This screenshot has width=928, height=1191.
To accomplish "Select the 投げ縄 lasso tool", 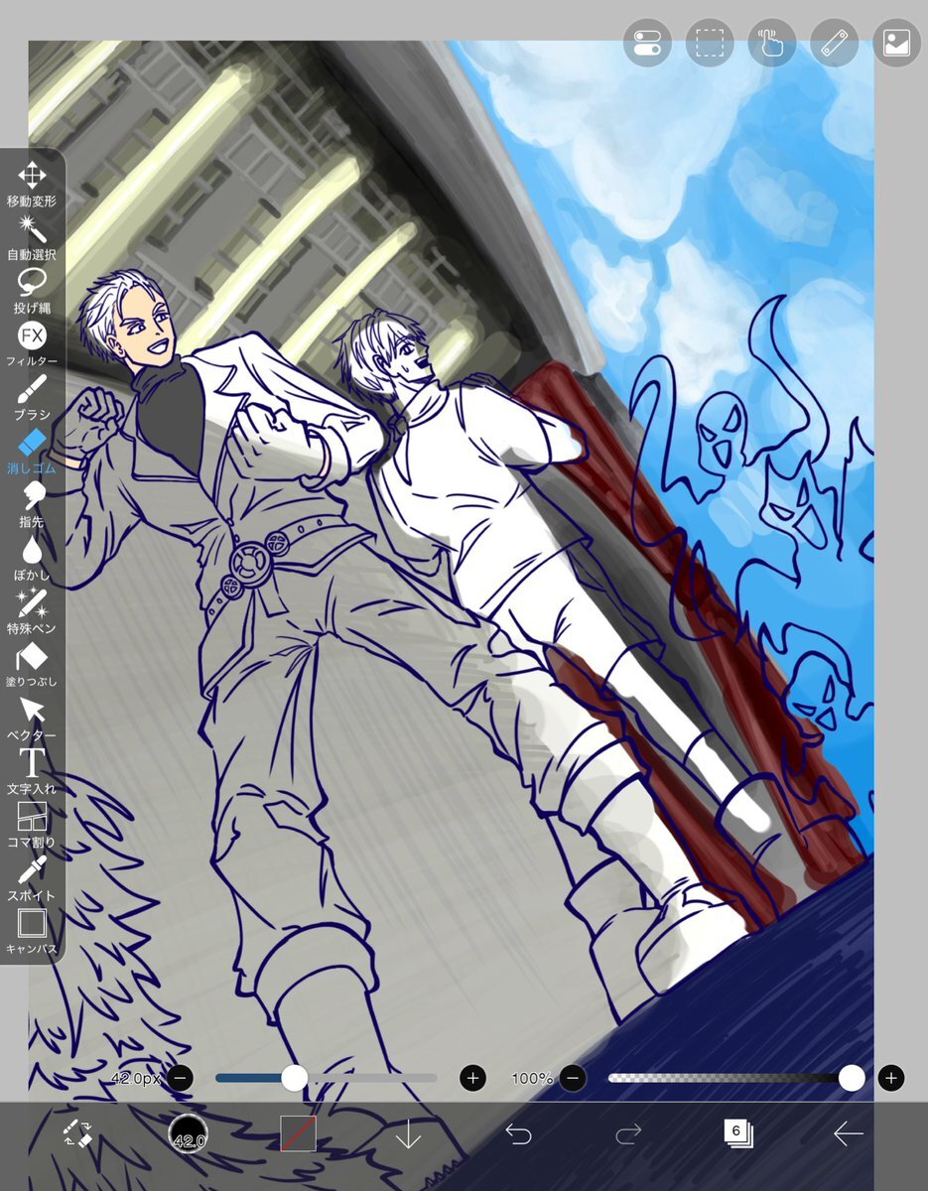I will [x=32, y=292].
